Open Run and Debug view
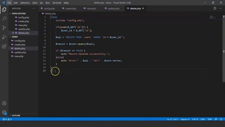Screen dimensions: 225x127 point(4,37)
